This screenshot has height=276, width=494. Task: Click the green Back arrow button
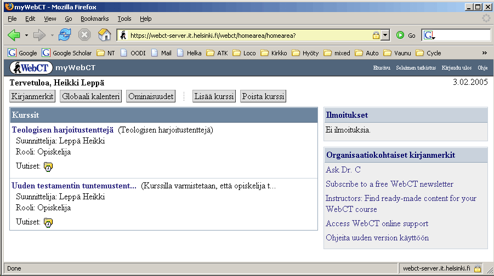[14, 35]
